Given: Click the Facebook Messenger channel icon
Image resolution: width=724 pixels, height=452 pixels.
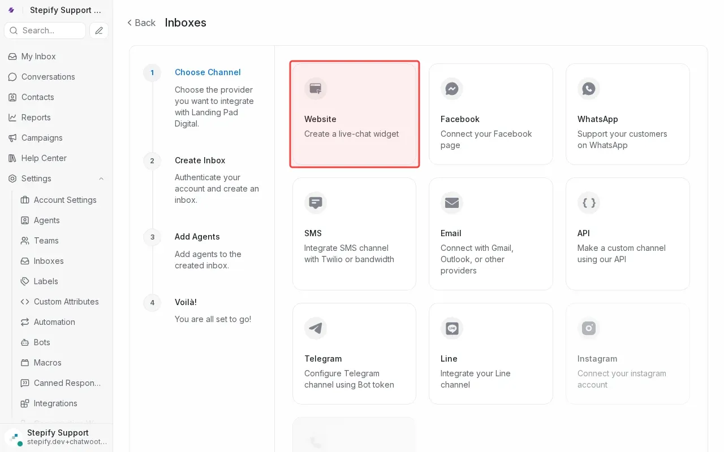Looking at the screenshot, I should coord(452,89).
